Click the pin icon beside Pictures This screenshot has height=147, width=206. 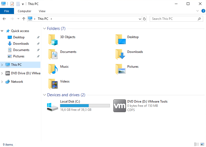(38, 56)
